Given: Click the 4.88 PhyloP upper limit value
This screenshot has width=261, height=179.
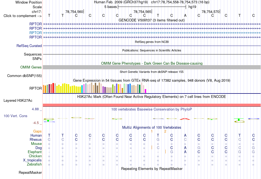Looking at the screenshot, I should click(35, 109).
